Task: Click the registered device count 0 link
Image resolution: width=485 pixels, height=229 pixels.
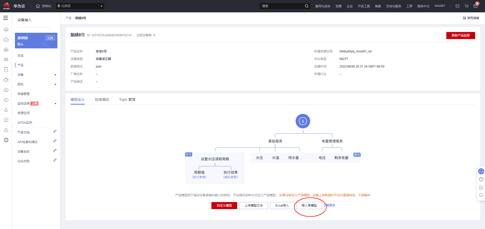Action: tap(154, 35)
